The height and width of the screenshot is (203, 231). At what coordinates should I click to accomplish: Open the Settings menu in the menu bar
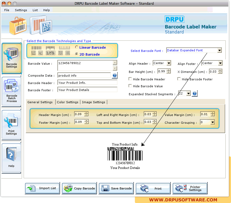21,10
